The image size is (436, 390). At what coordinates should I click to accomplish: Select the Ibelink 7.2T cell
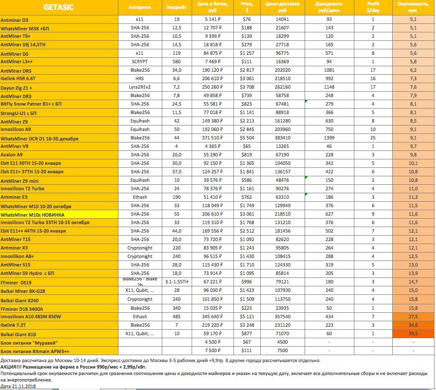(x=59, y=325)
